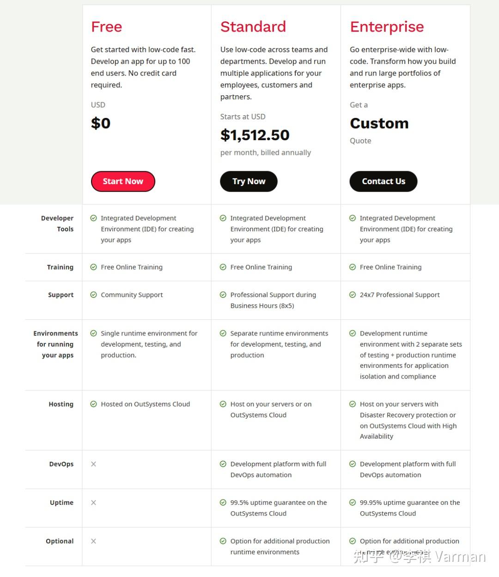Click the check icon beside Hosted on OutSystems Cloud
Image resolution: width=499 pixels, height=577 pixels.
pyautogui.click(x=93, y=404)
